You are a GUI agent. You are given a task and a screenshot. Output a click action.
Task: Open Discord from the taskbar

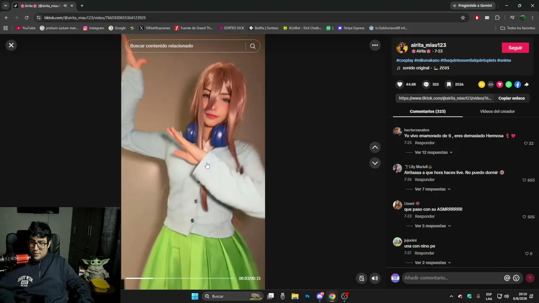click(x=320, y=296)
